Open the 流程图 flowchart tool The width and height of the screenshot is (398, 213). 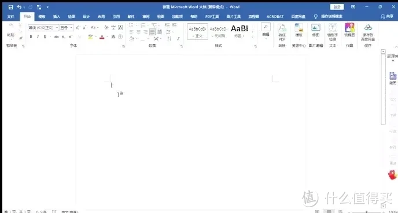pyautogui.click(x=349, y=30)
